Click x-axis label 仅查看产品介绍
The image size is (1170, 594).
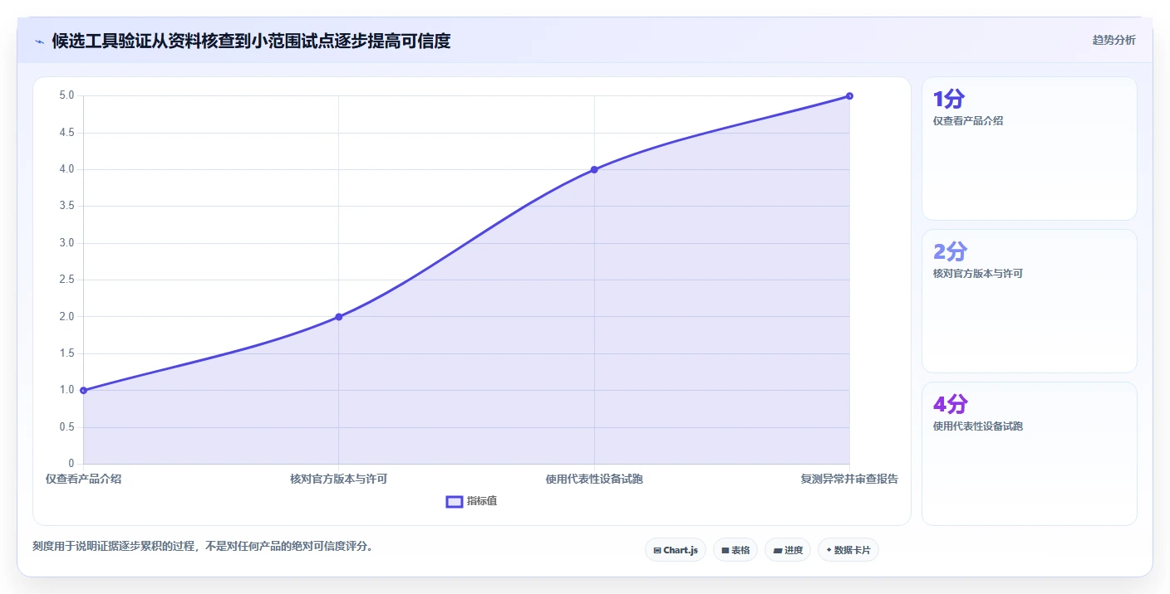tap(83, 479)
